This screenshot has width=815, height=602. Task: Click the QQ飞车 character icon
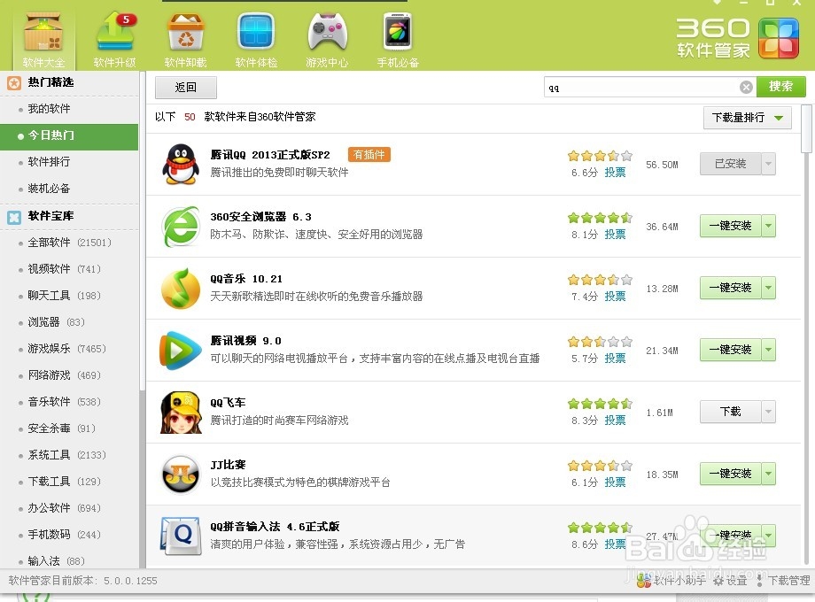[181, 413]
